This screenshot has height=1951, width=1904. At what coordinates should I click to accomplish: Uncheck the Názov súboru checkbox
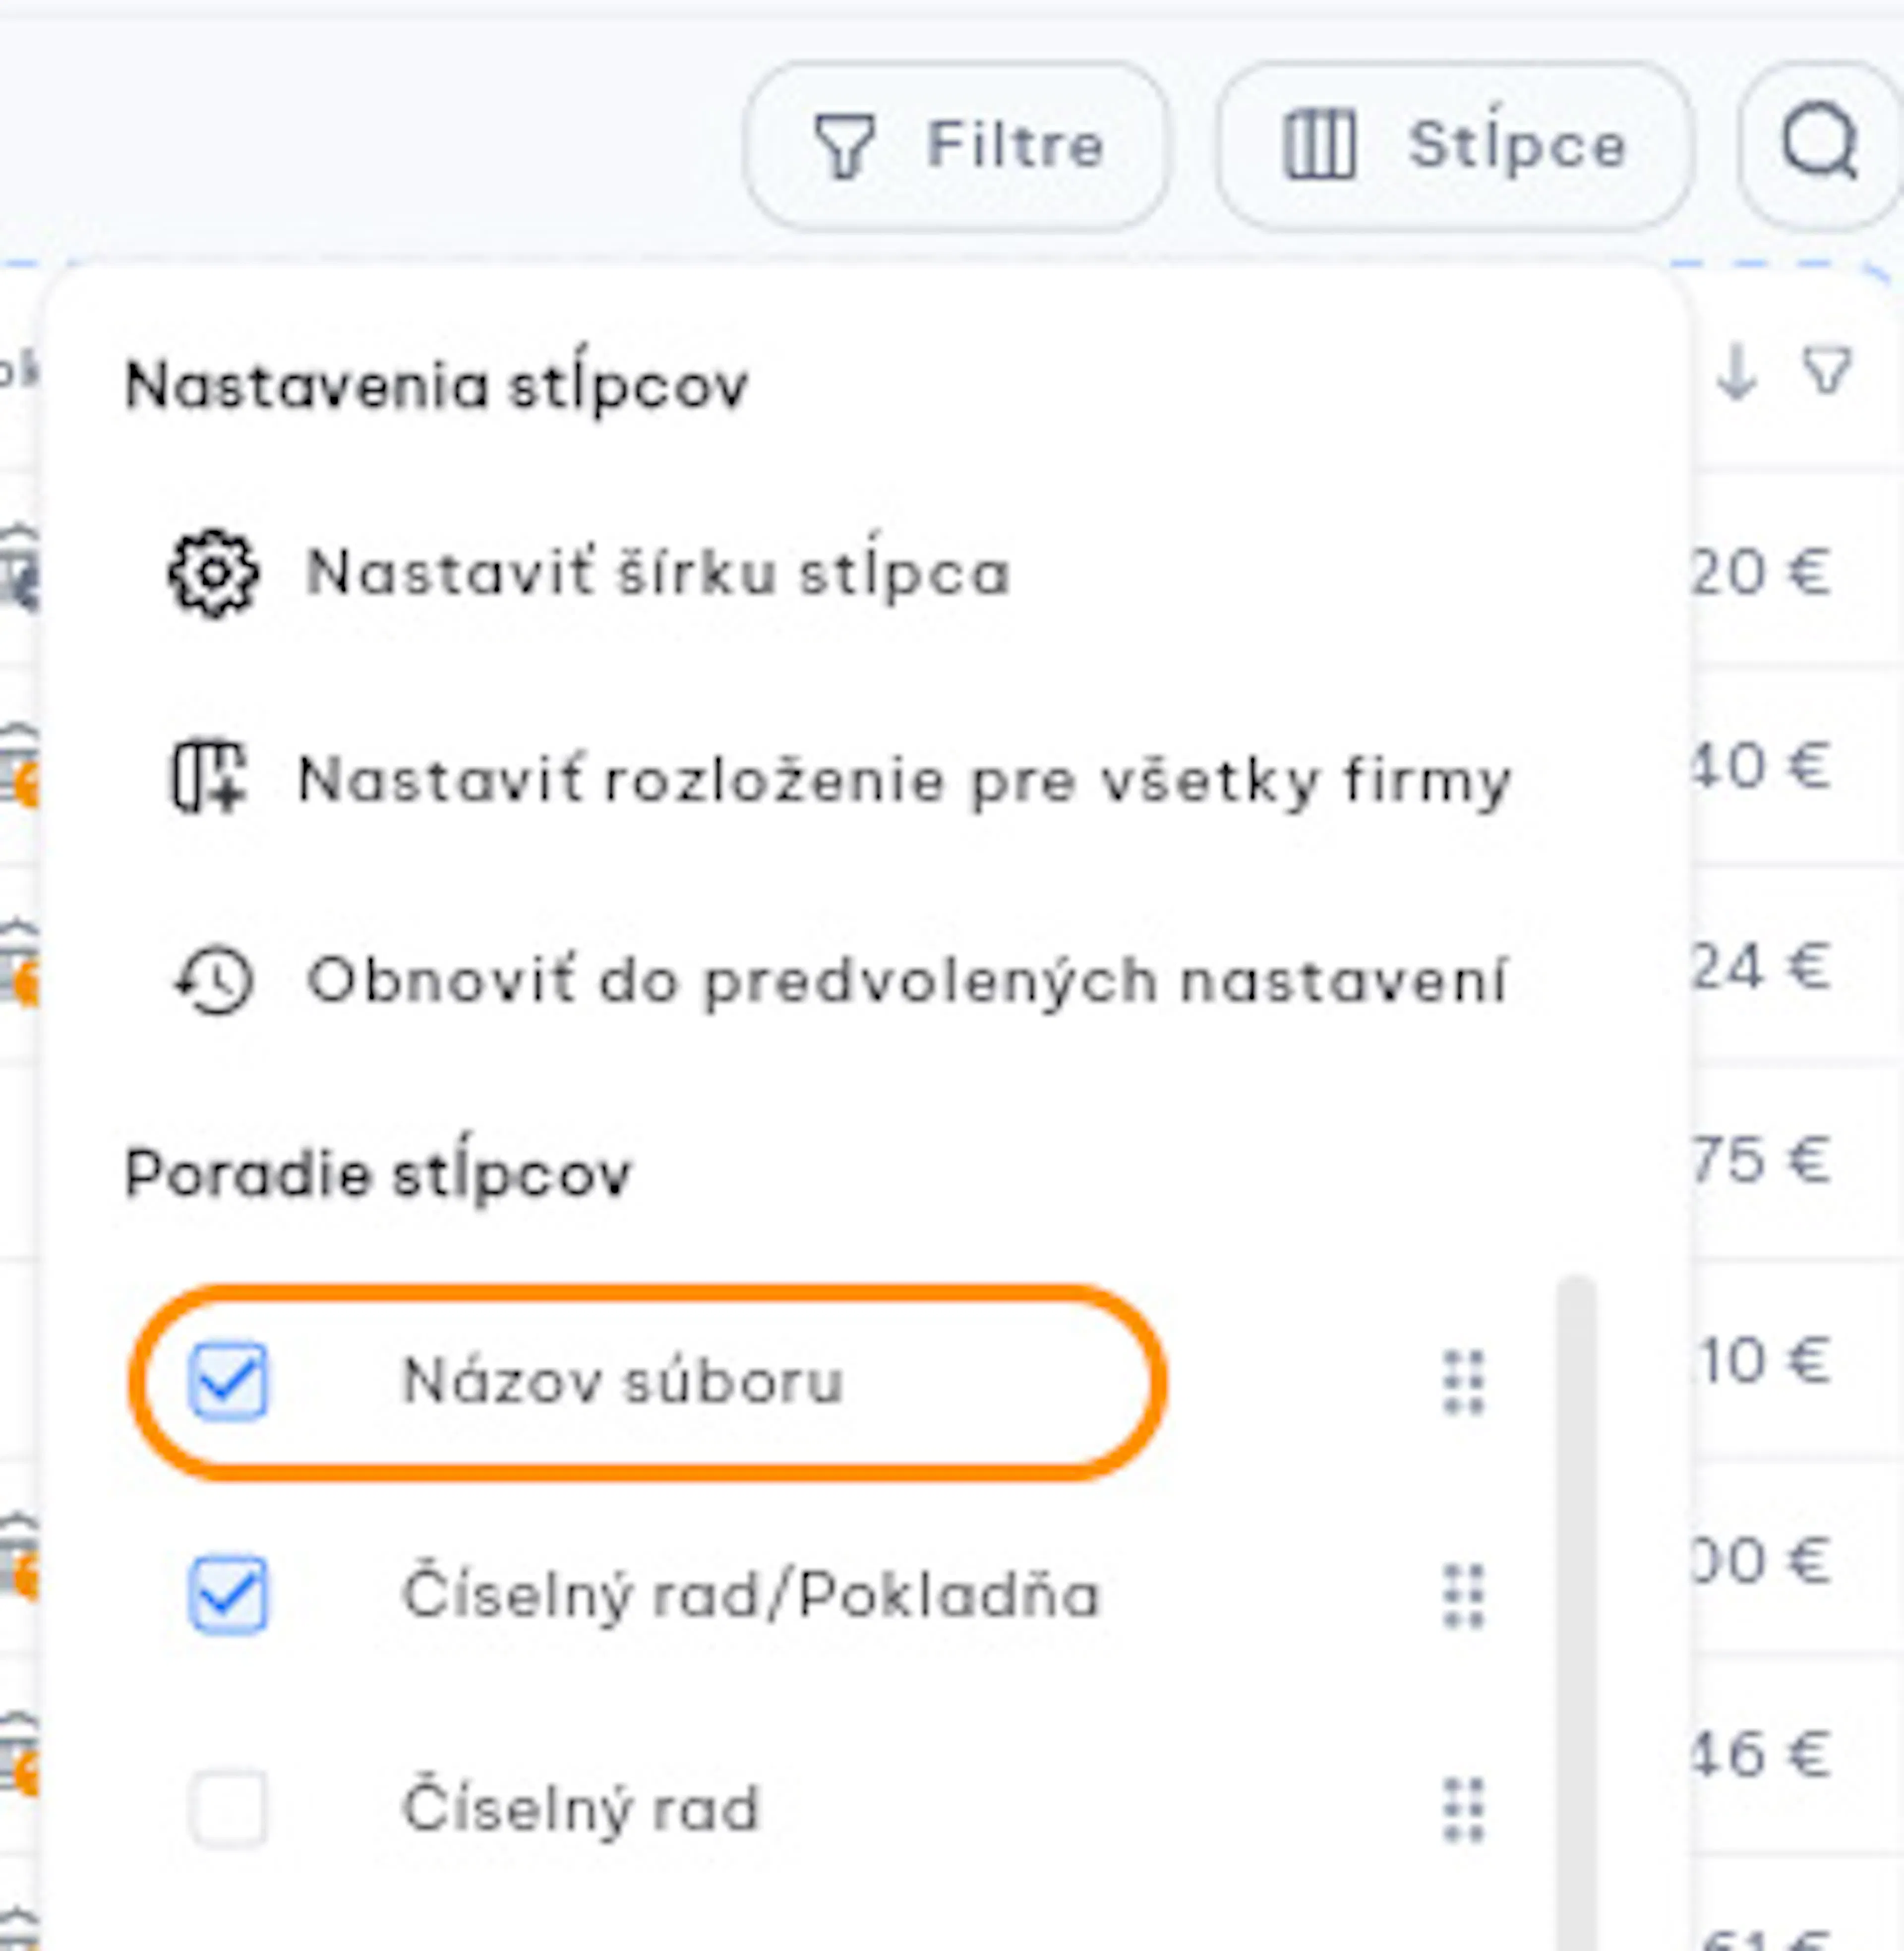[x=229, y=1381]
